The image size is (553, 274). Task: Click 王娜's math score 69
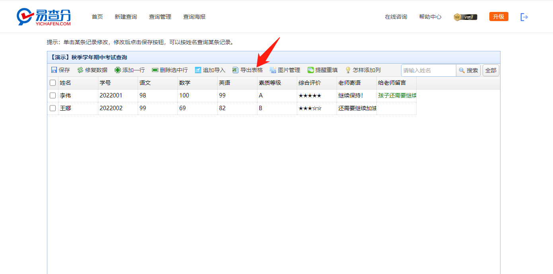(198, 108)
